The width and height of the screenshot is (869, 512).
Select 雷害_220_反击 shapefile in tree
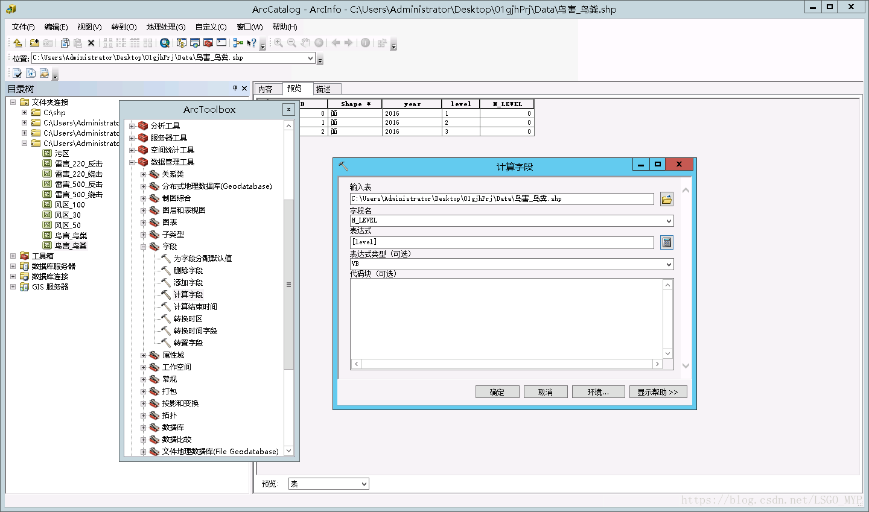78,163
